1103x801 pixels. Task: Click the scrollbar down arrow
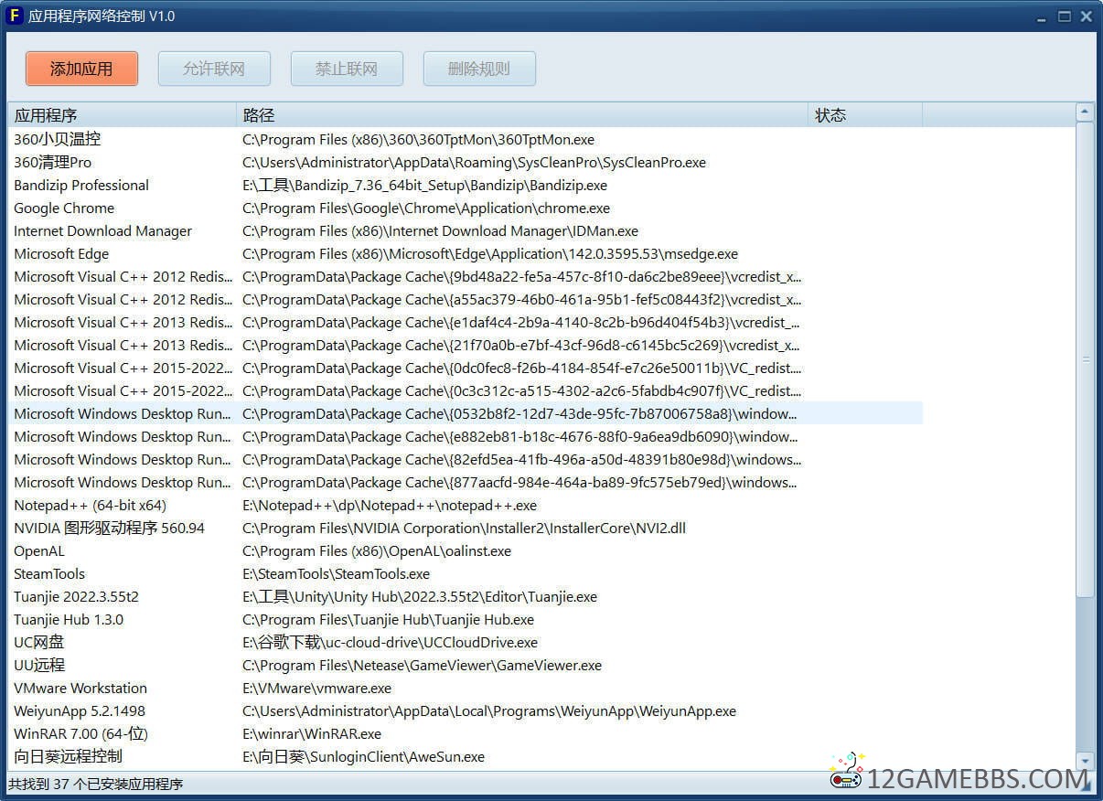point(1085,761)
